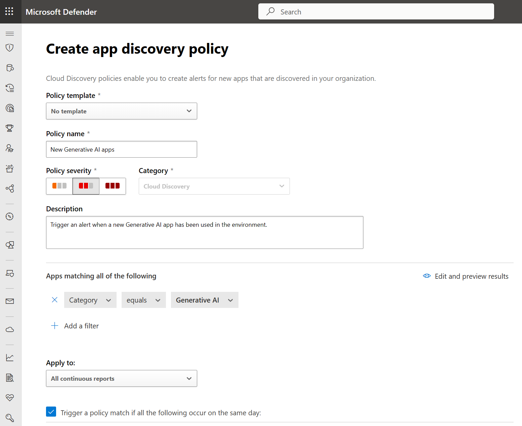
Task: Open the Generative AI value dropdown
Action: (205, 300)
